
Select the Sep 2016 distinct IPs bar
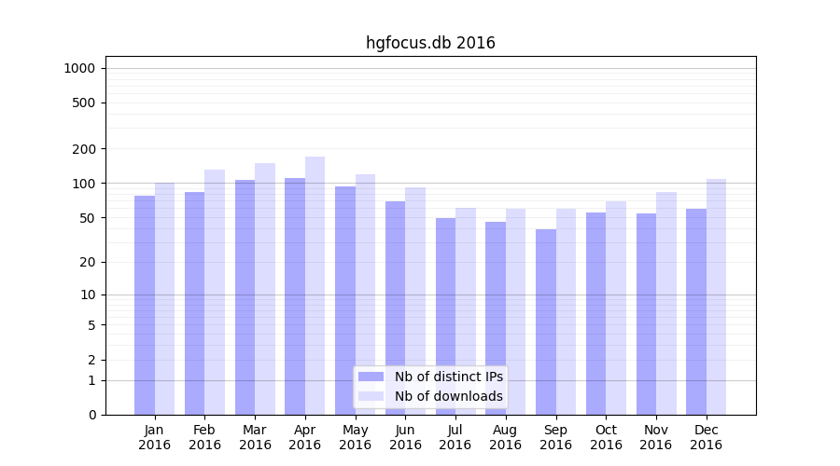[x=546, y=322]
